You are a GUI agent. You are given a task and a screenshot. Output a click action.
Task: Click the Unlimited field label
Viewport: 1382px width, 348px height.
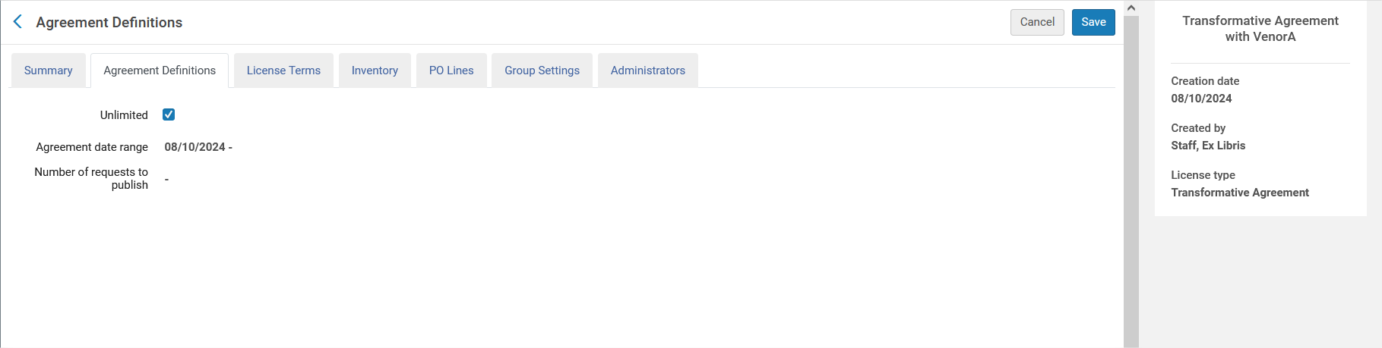coord(124,115)
